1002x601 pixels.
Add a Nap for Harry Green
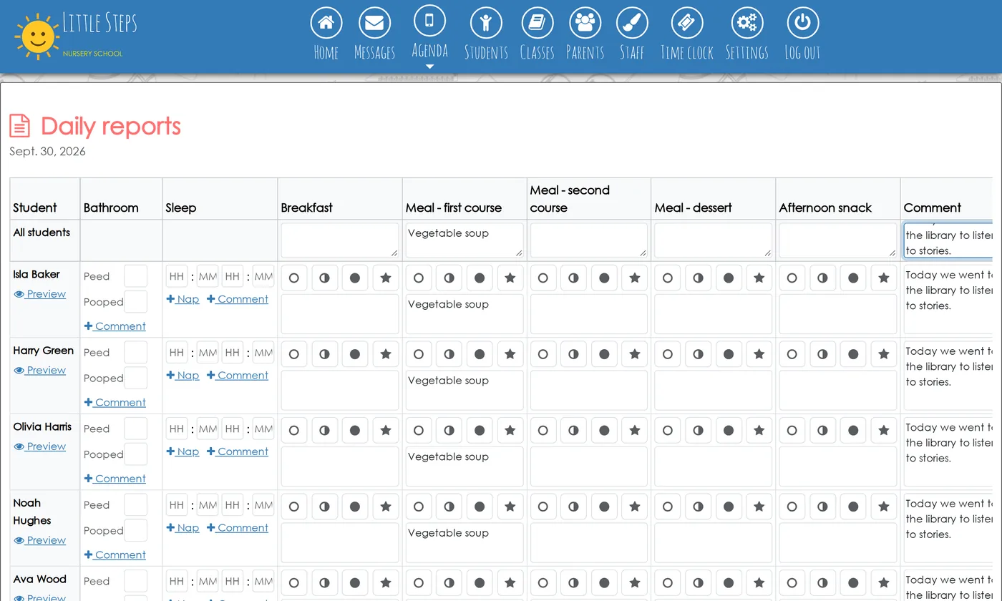183,376
